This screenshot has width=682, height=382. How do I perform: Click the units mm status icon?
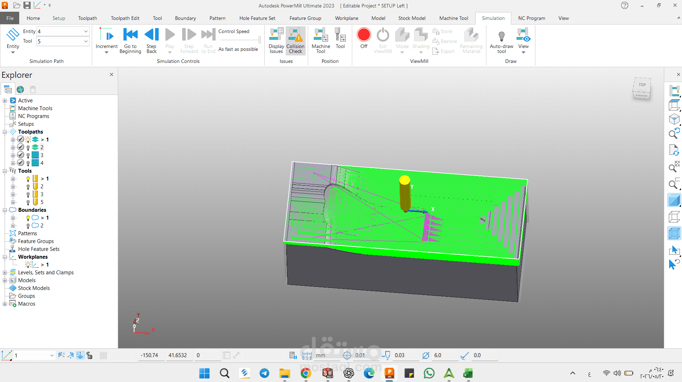point(307,355)
